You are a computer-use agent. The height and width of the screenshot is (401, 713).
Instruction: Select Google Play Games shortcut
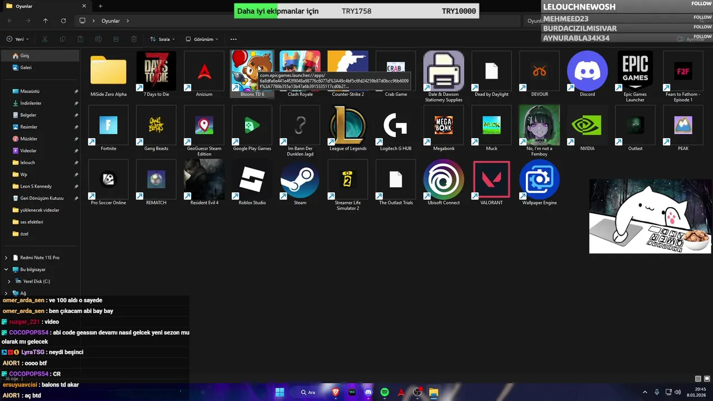click(x=252, y=129)
